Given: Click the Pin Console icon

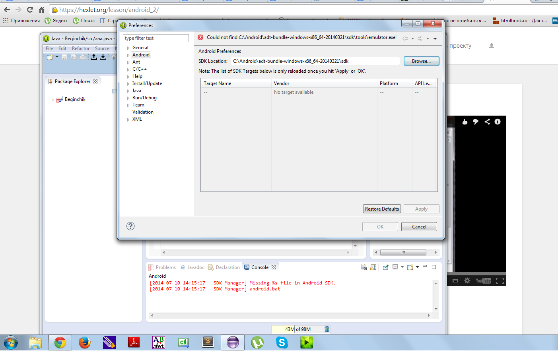Looking at the screenshot, I should coord(385,267).
